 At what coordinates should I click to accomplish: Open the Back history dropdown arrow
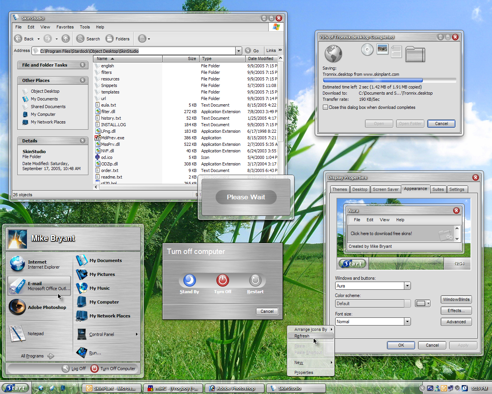tap(38, 39)
